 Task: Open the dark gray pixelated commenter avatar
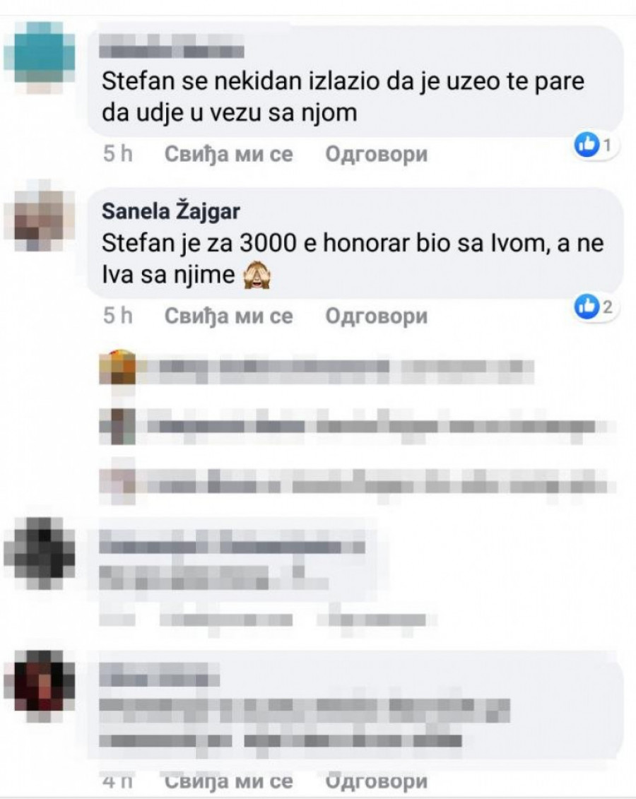pos(40,553)
